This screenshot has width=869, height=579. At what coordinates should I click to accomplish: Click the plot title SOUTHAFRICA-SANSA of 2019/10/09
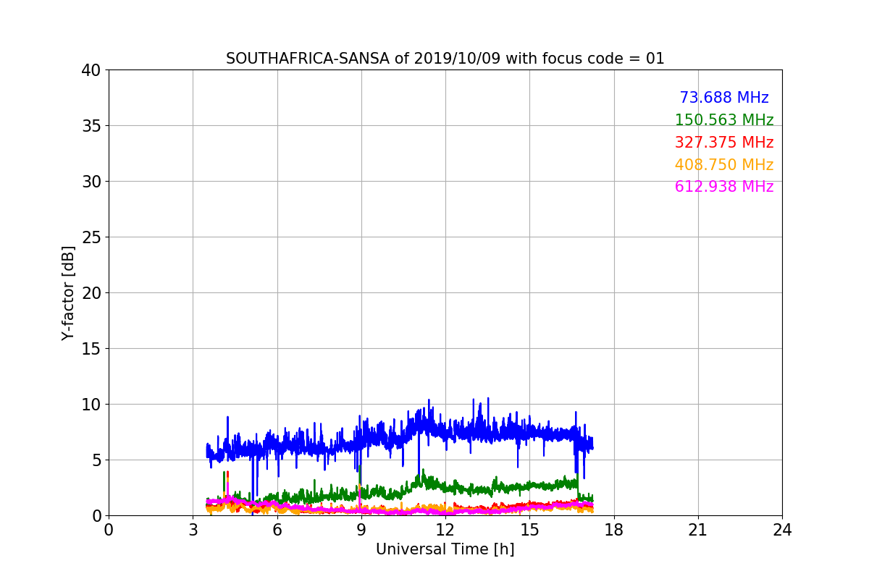pyautogui.click(x=445, y=59)
